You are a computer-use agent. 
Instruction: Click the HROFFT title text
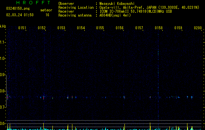tap(33, 3)
